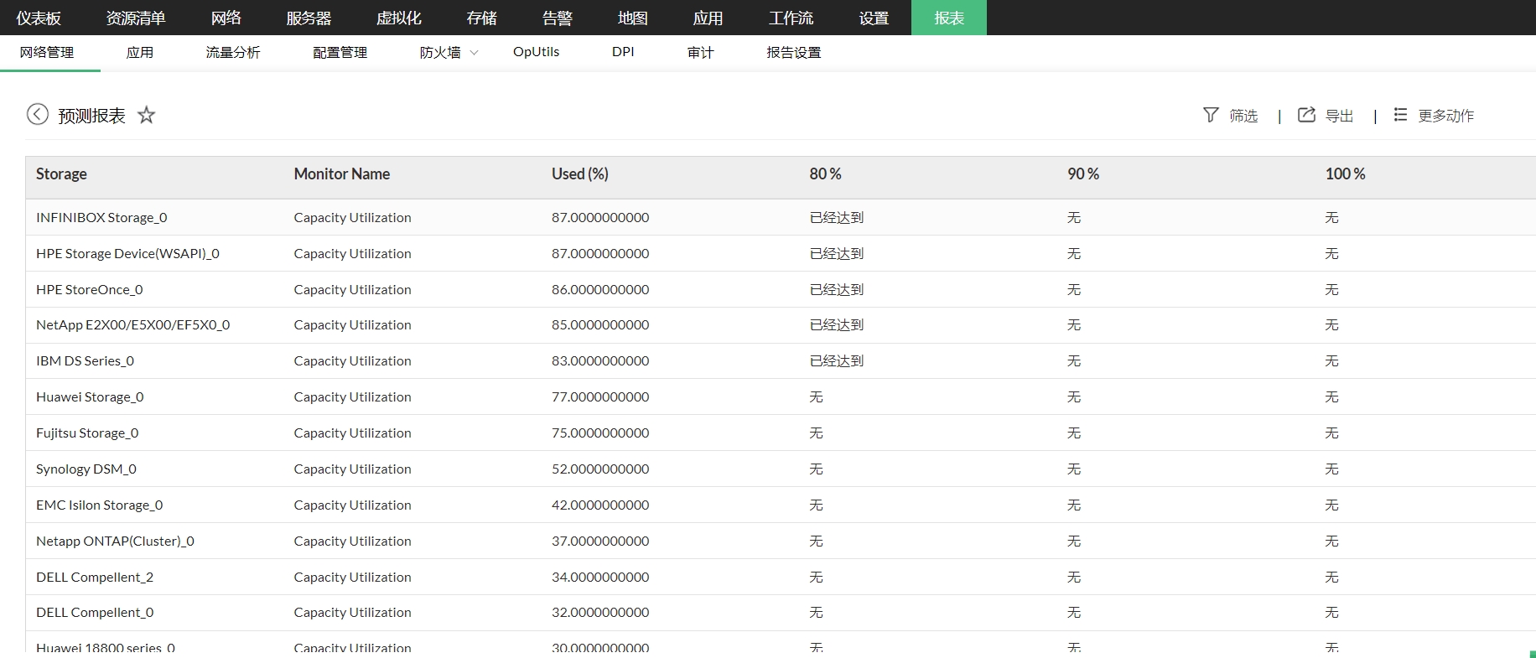Switch to the 流量分析 sub-tab
1536x658 pixels.
(233, 52)
